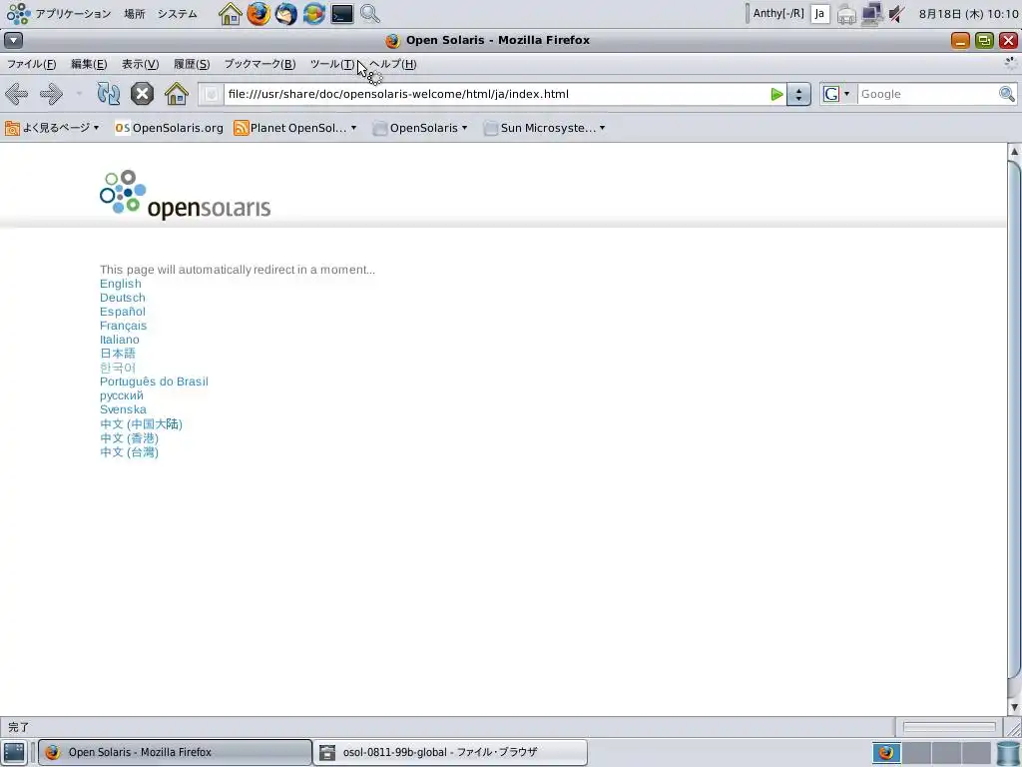This screenshot has height=767, width=1022.
Task: Expand the Planet OpenSol... feed bookmark
Action: [295, 128]
